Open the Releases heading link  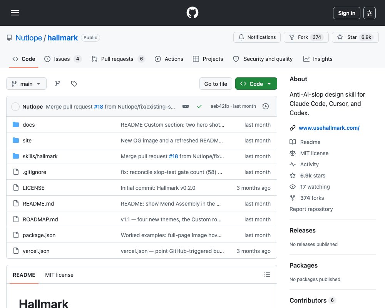click(303, 230)
